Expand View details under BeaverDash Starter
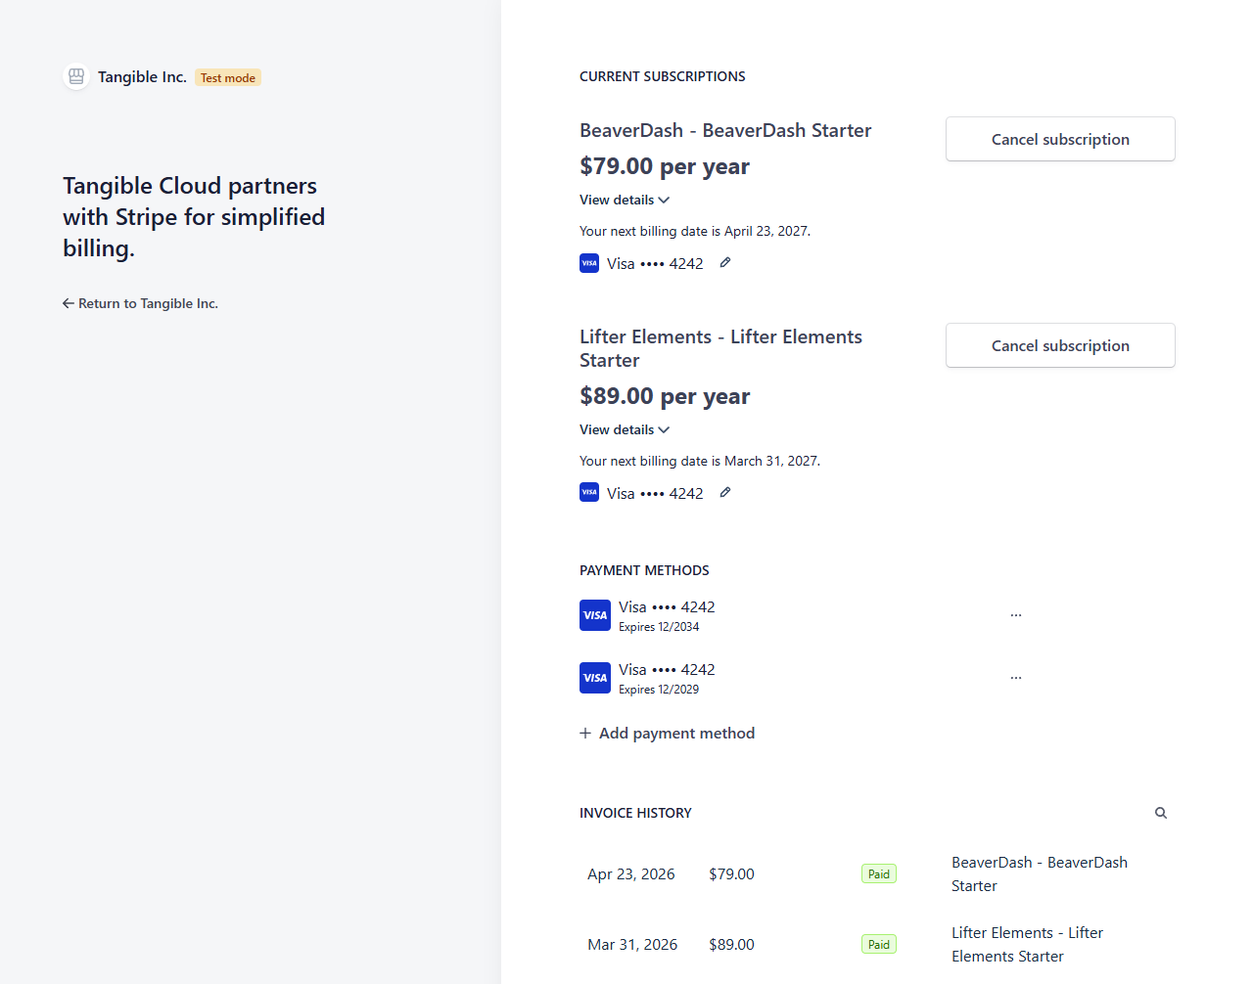 (x=625, y=200)
